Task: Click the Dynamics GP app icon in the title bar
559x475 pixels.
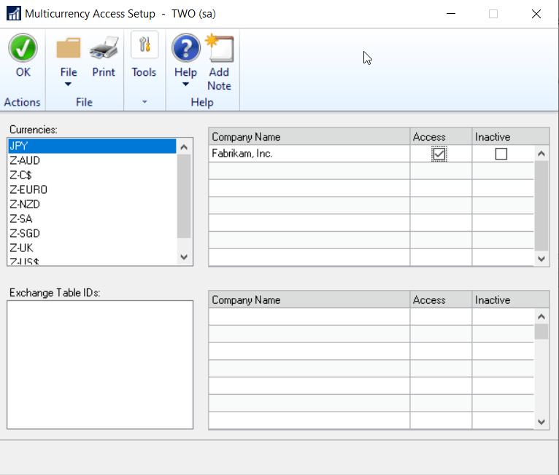Action: pyautogui.click(x=12, y=14)
